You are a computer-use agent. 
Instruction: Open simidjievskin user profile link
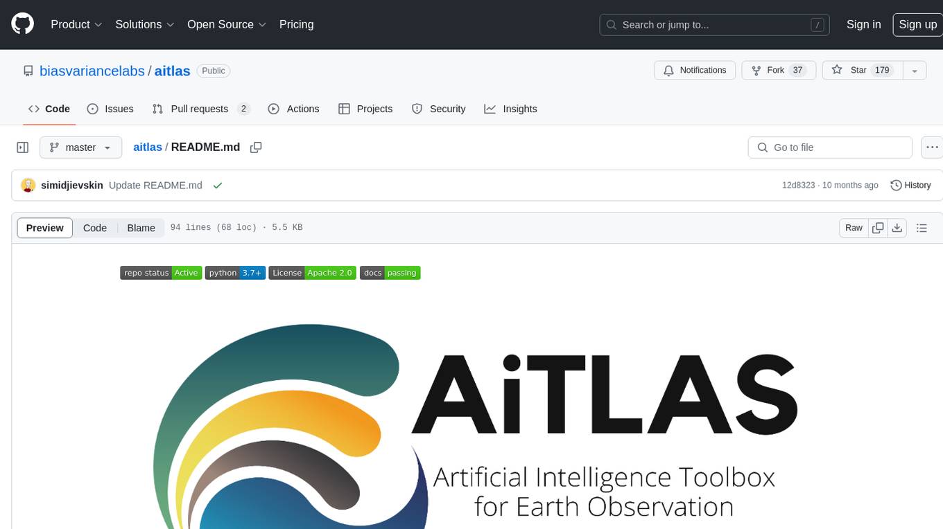(72, 186)
